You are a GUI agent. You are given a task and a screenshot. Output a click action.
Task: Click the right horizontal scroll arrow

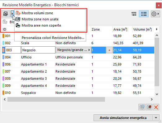click(152, 100)
